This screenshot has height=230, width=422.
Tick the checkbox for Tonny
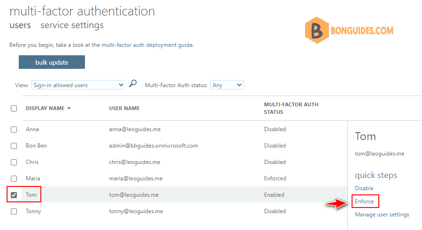pos(14,211)
